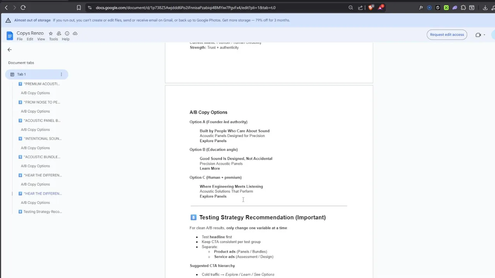495x278 pixels.
Task: Open A/B Copy Options under heading 6
Action: (x=35, y=184)
